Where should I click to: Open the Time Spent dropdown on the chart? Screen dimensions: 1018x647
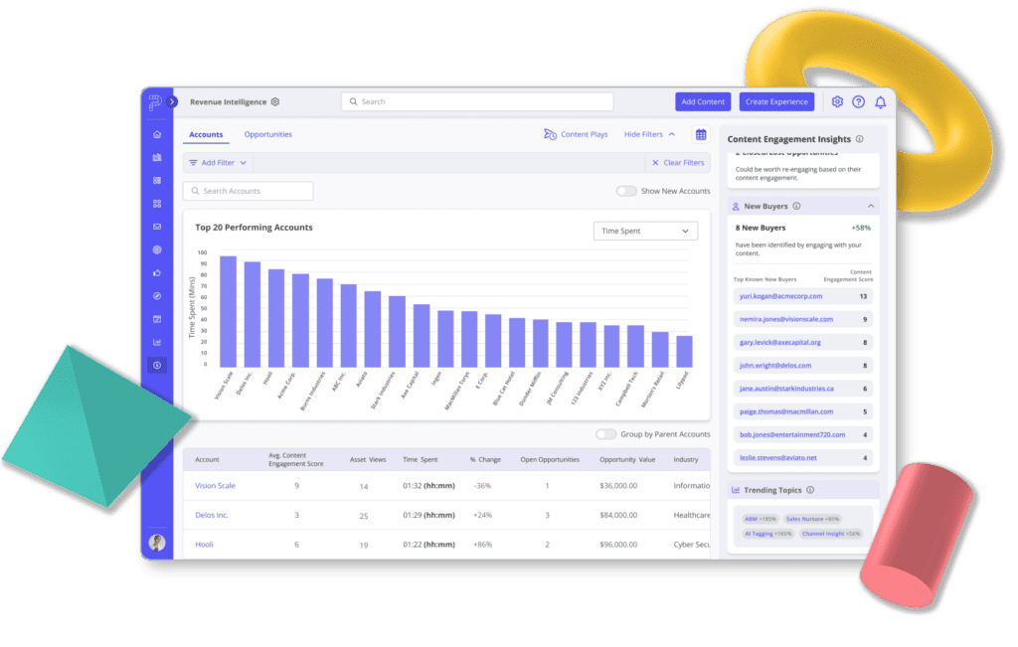click(645, 231)
